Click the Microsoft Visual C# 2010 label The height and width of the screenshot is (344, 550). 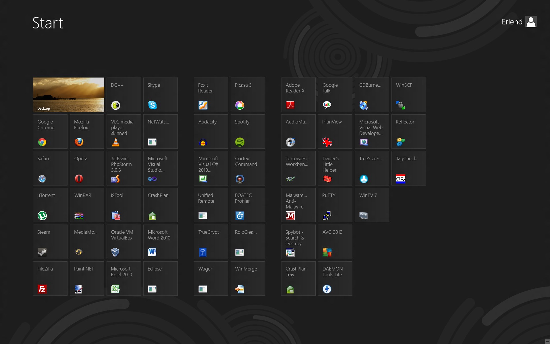208,164
